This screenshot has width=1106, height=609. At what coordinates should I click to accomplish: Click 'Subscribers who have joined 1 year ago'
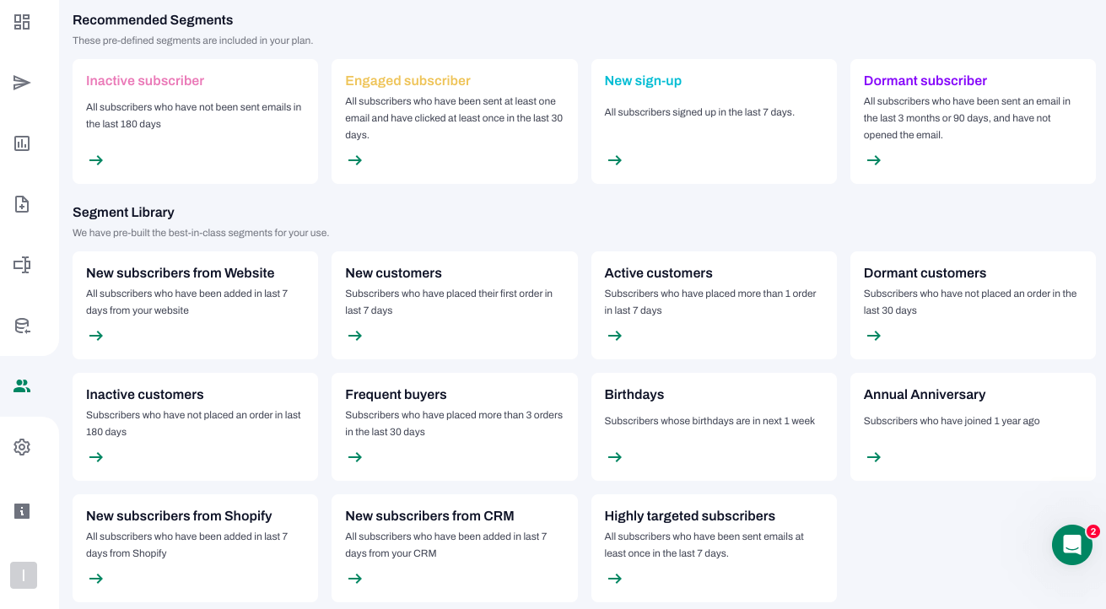[x=952, y=421]
